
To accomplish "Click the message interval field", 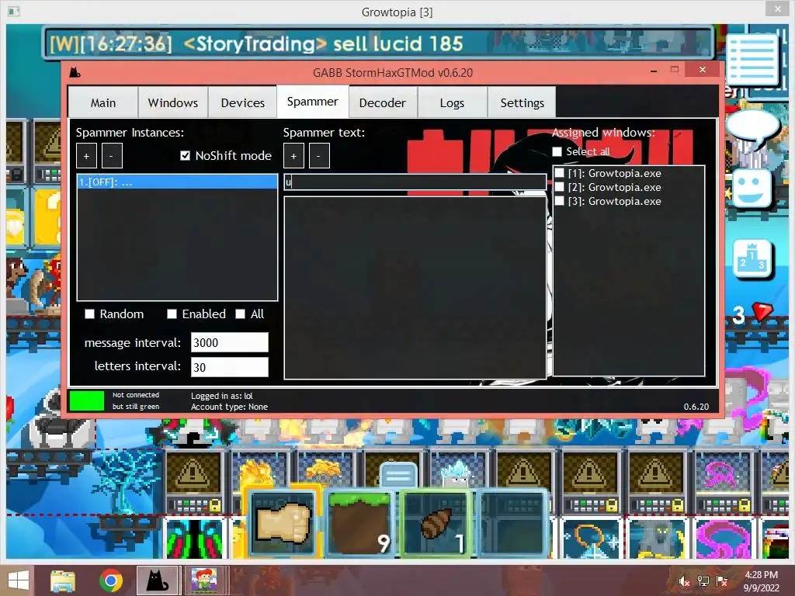I will (x=229, y=342).
